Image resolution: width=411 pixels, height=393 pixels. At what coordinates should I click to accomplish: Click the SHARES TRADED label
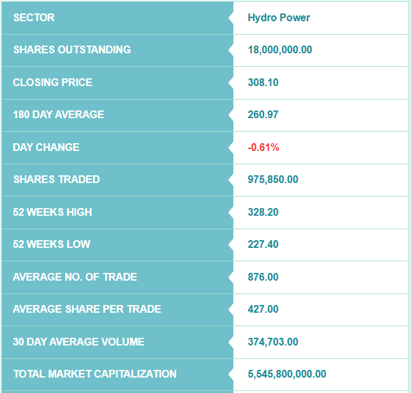[x=56, y=179]
